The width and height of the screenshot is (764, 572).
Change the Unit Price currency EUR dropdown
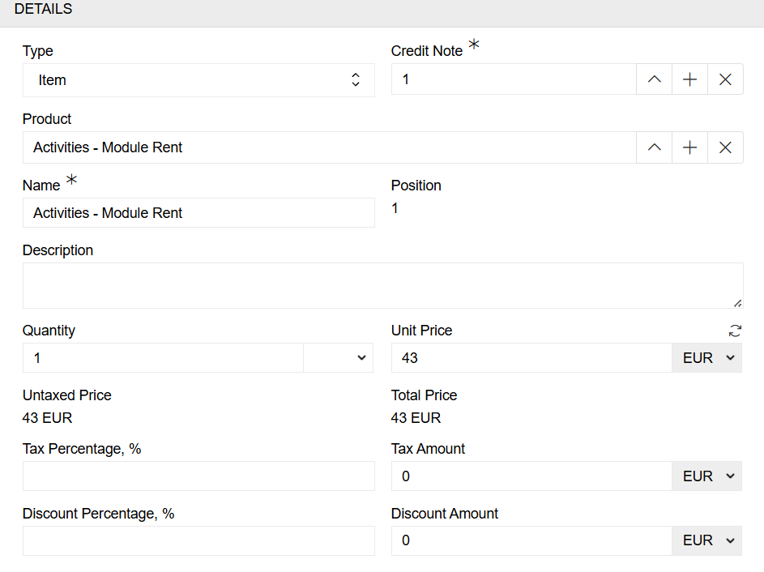point(706,358)
